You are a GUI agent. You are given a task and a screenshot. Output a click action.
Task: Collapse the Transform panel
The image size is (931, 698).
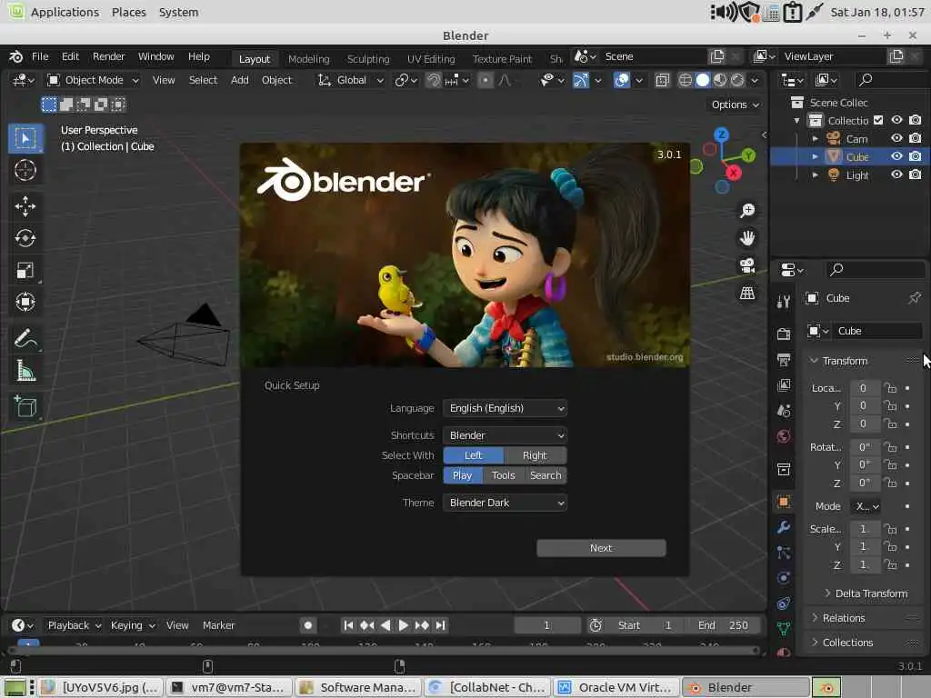(x=814, y=361)
